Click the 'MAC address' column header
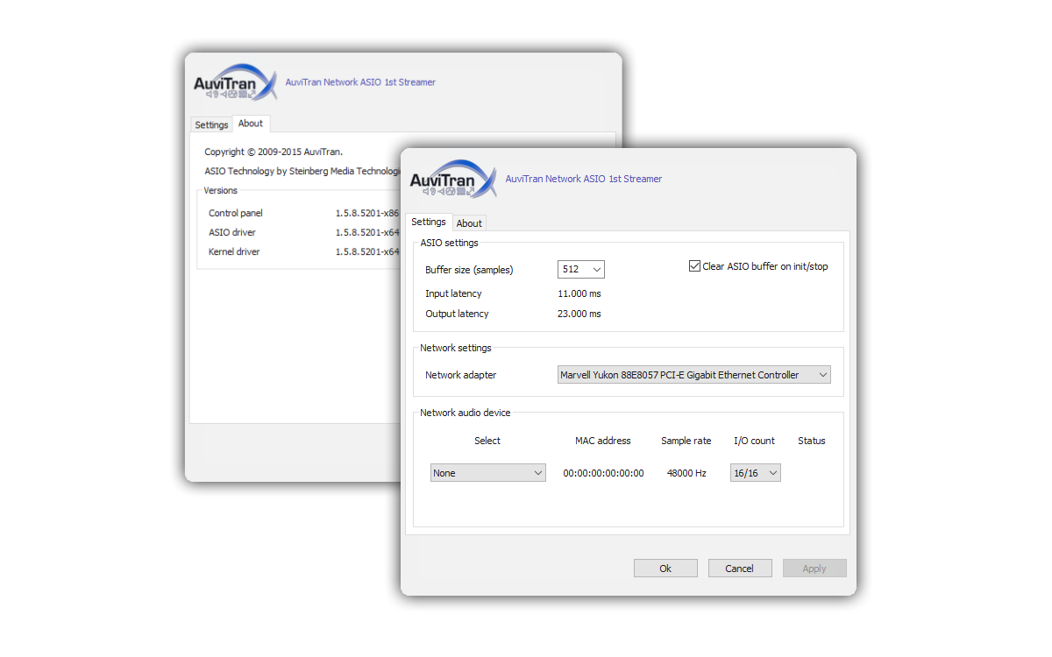 coord(603,441)
